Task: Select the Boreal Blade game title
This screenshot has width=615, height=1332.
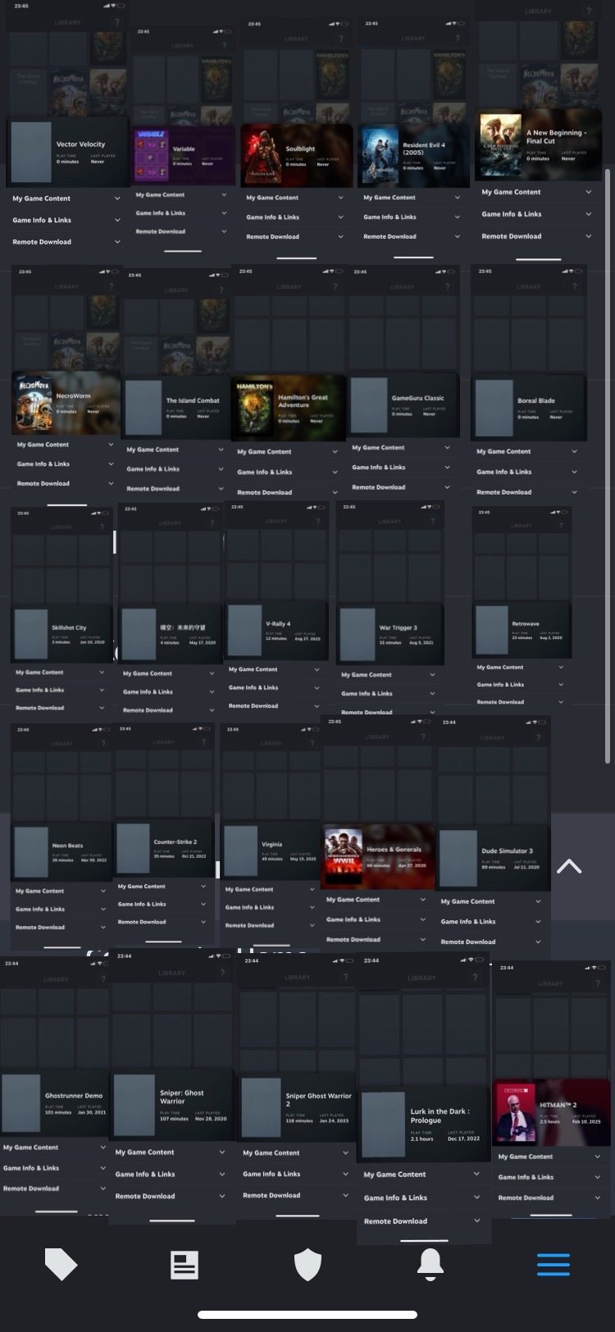Action: 536,401
